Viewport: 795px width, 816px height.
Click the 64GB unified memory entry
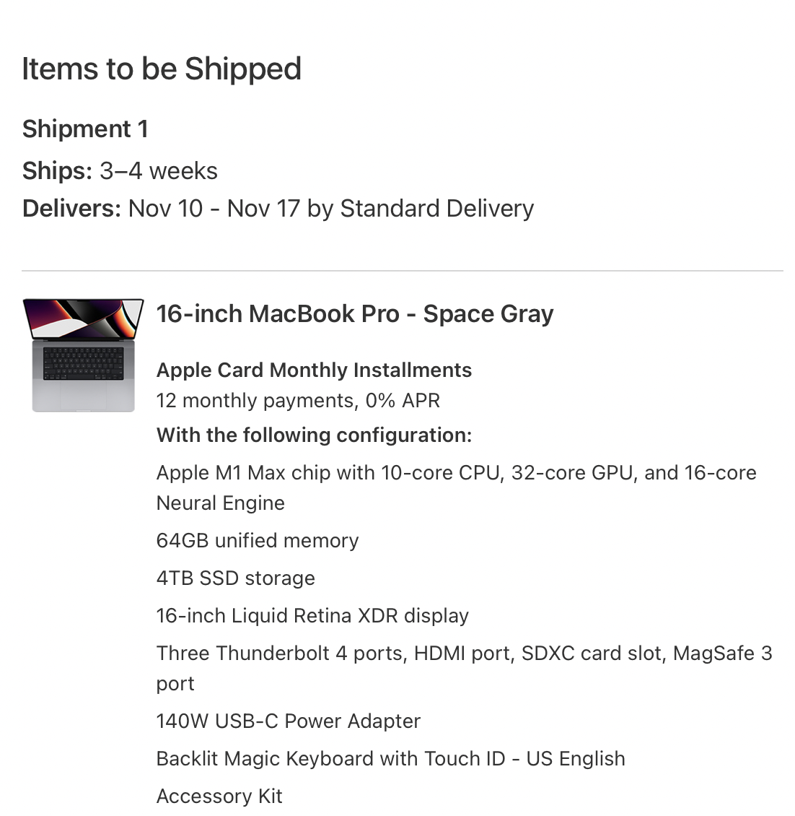[258, 541]
